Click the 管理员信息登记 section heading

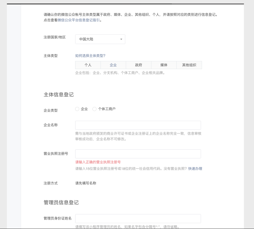pyautogui.click(x=61, y=202)
